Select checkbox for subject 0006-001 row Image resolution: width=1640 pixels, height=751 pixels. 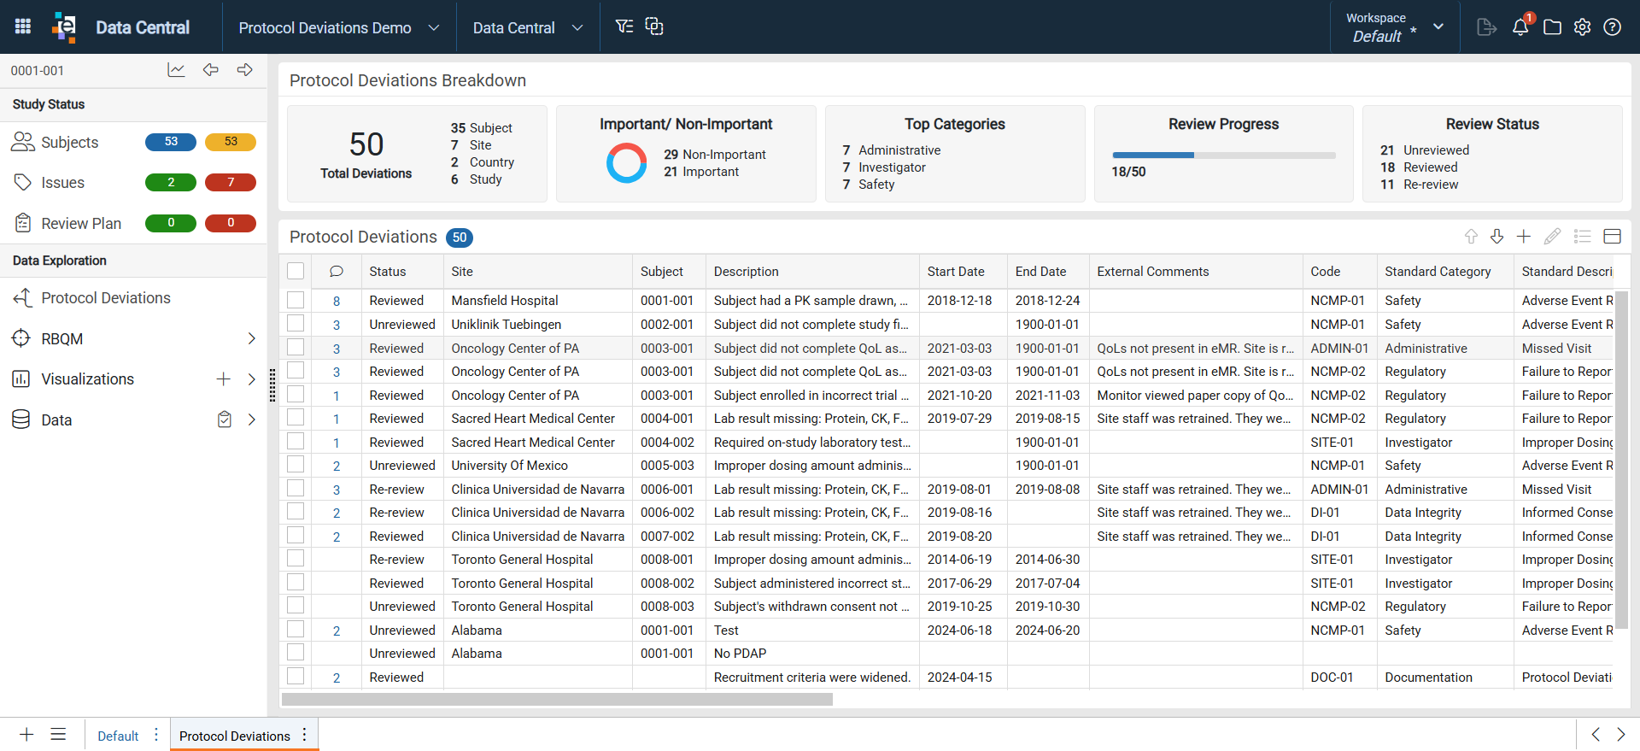[x=296, y=489]
